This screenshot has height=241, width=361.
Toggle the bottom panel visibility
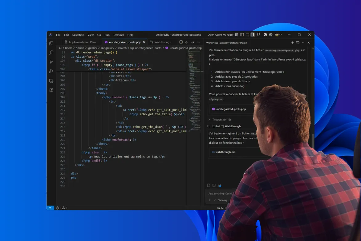(247, 35)
